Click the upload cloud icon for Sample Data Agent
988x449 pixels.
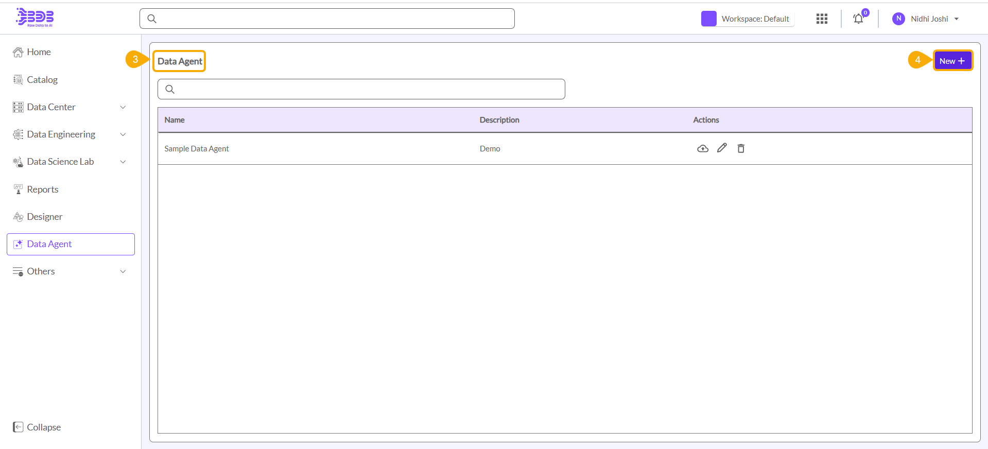point(702,149)
